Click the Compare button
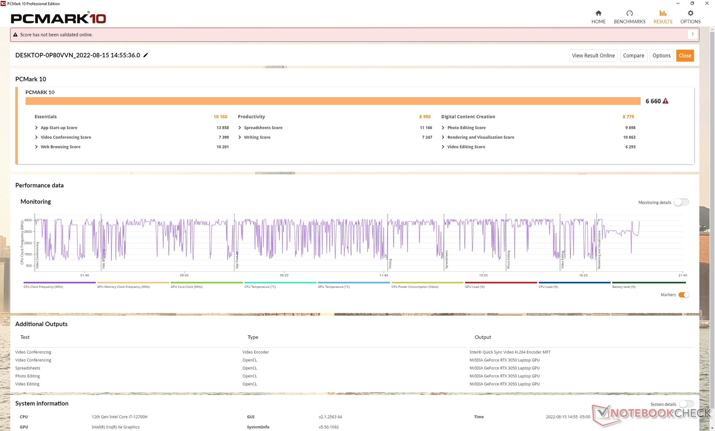 click(633, 55)
